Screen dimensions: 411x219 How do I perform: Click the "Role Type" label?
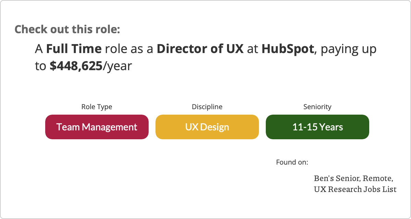(x=97, y=107)
